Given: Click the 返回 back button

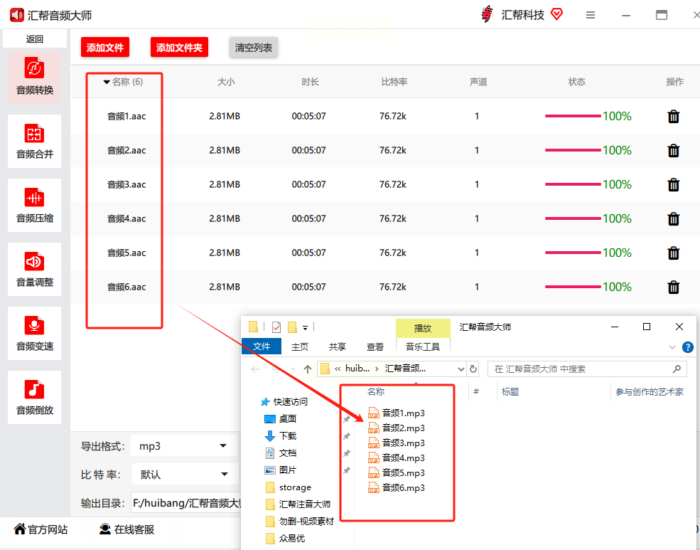Looking at the screenshot, I should (34, 39).
